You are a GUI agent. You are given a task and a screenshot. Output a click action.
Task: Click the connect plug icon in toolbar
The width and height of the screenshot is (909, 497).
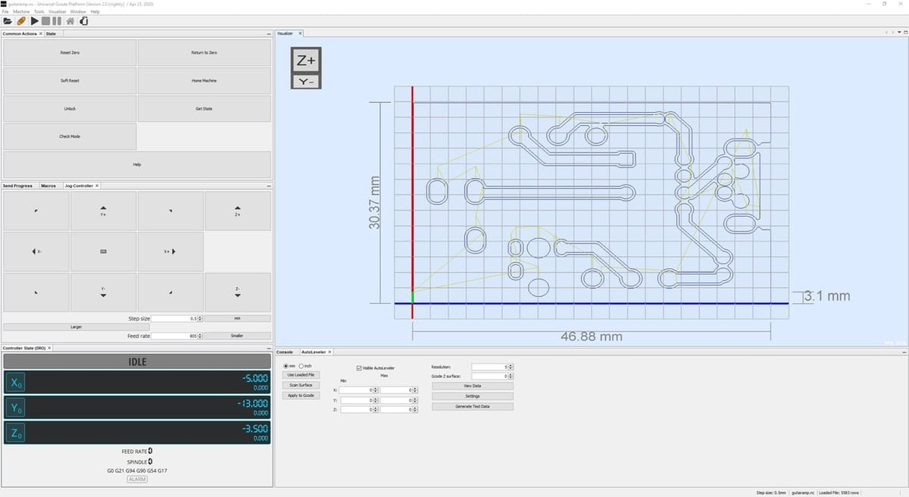tap(21, 21)
